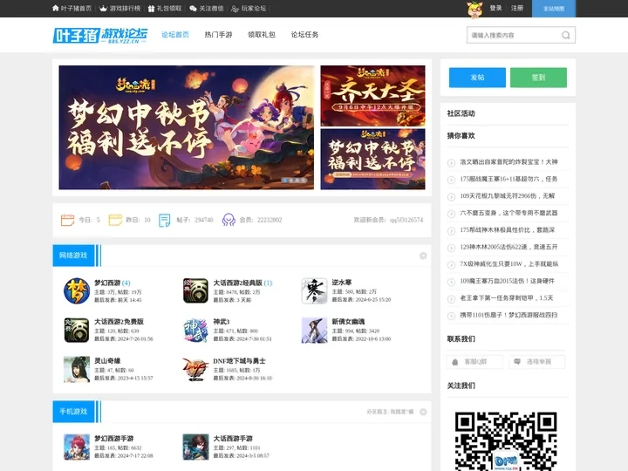The height and width of the screenshot is (471, 628).
Task: Open post 109天花板九黎城无符2966伤
Action: pyautogui.click(x=507, y=196)
